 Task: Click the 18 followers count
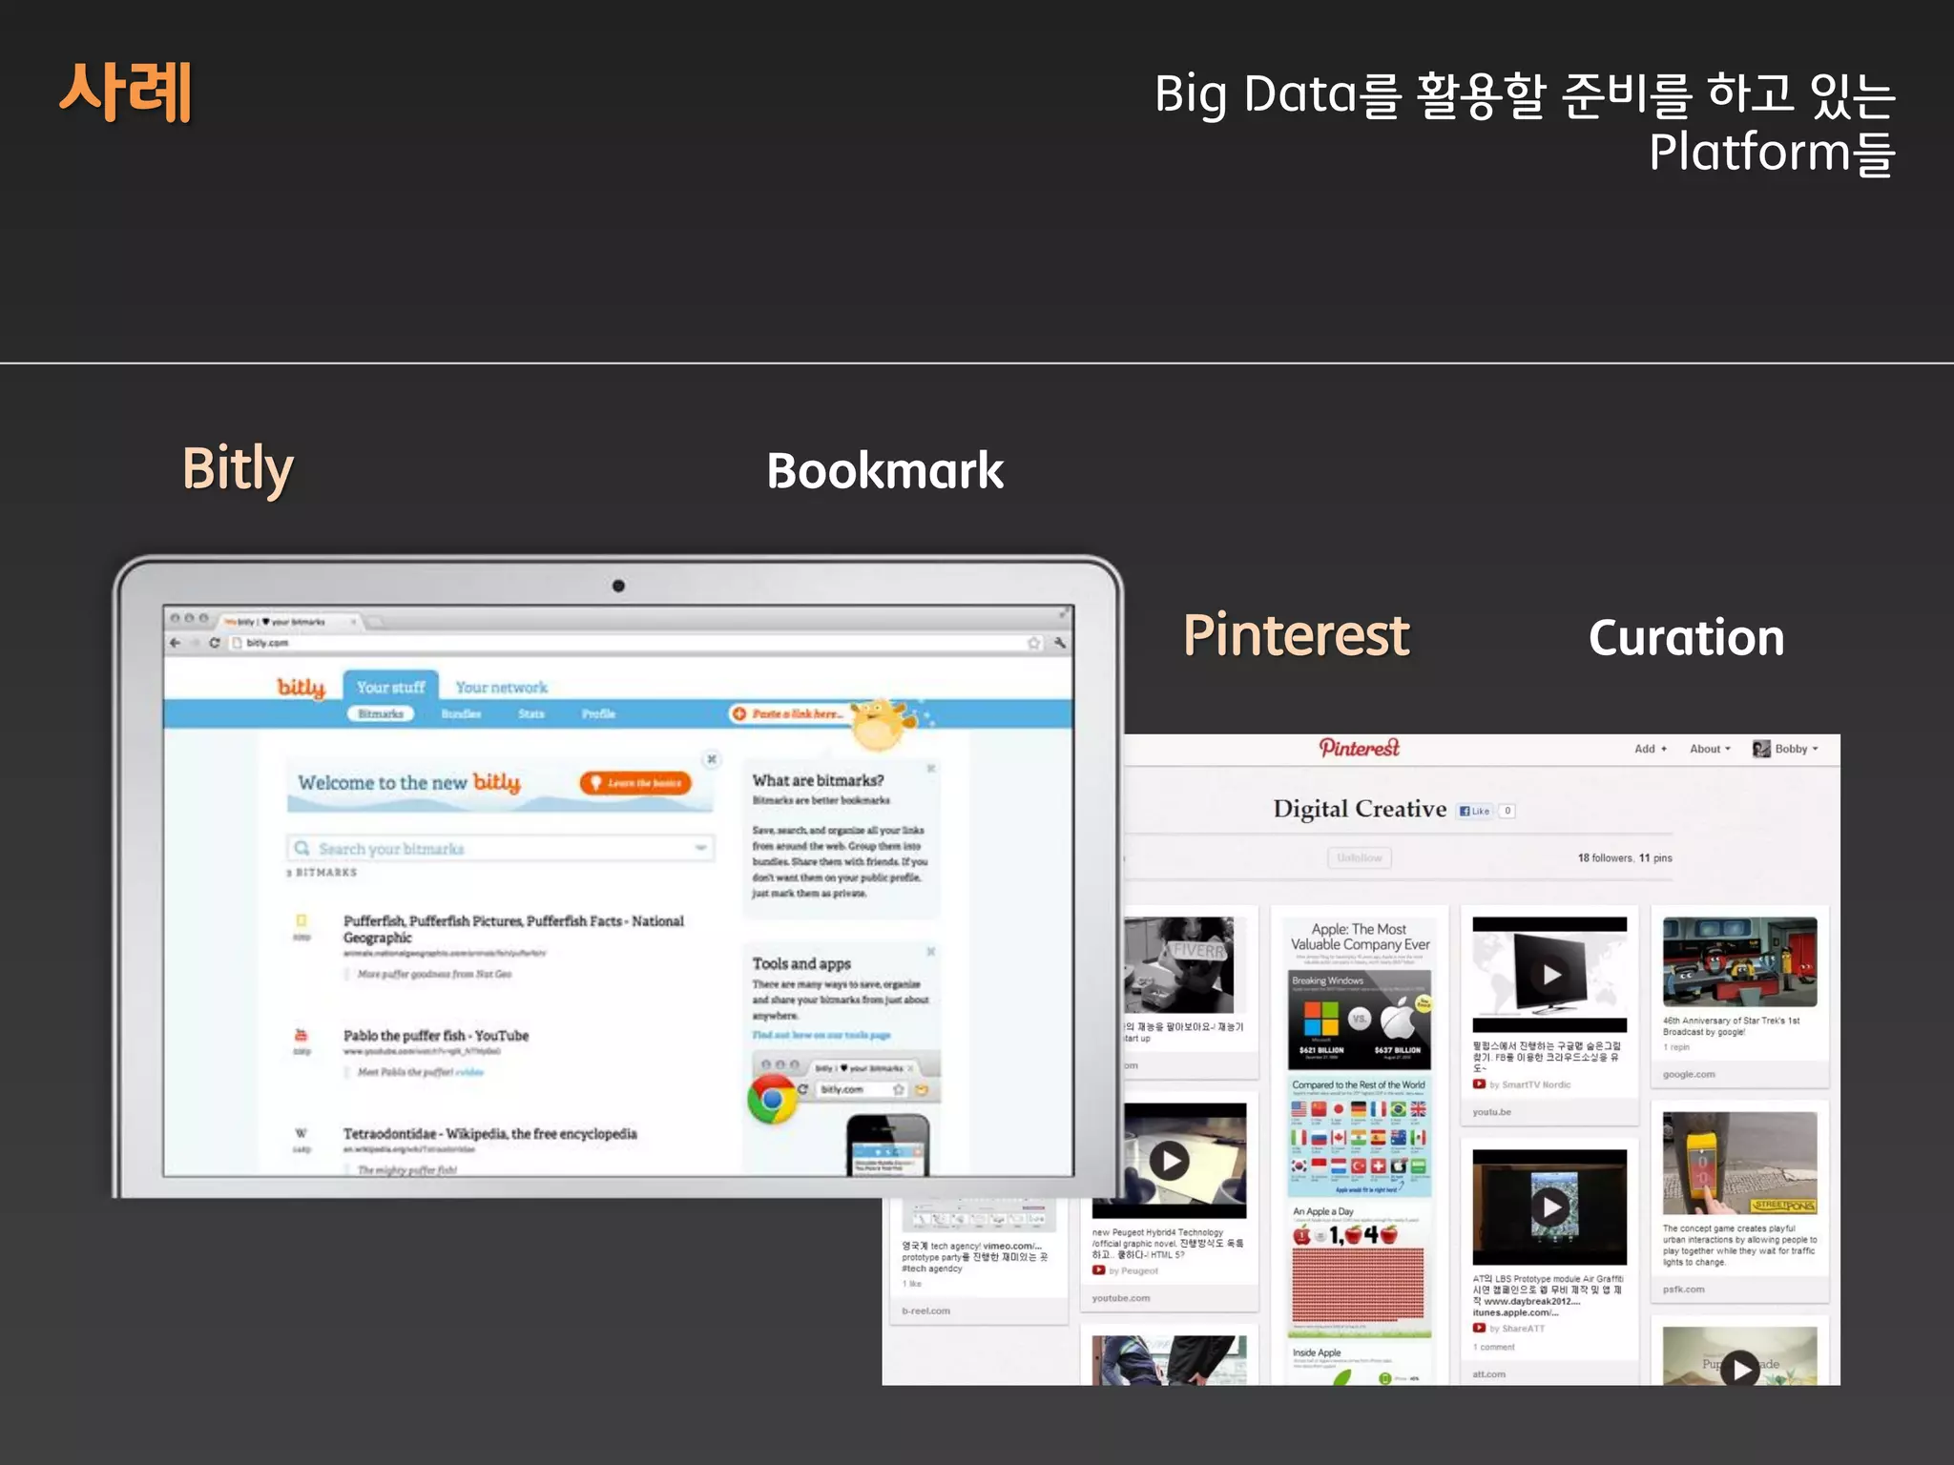[x=1605, y=857]
